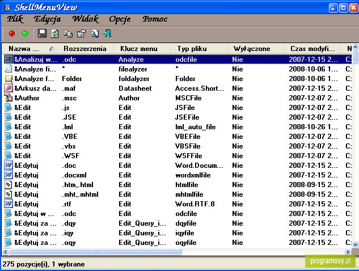359x271 pixels.
Task: Click icon of the .htm,.html row
Action: [9, 184]
